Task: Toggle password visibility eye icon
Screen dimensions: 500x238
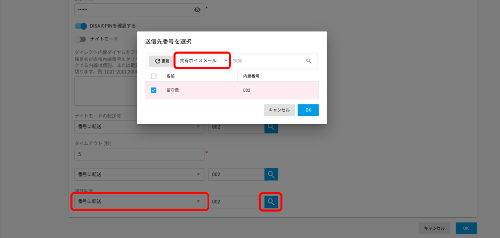Action: point(197,10)
